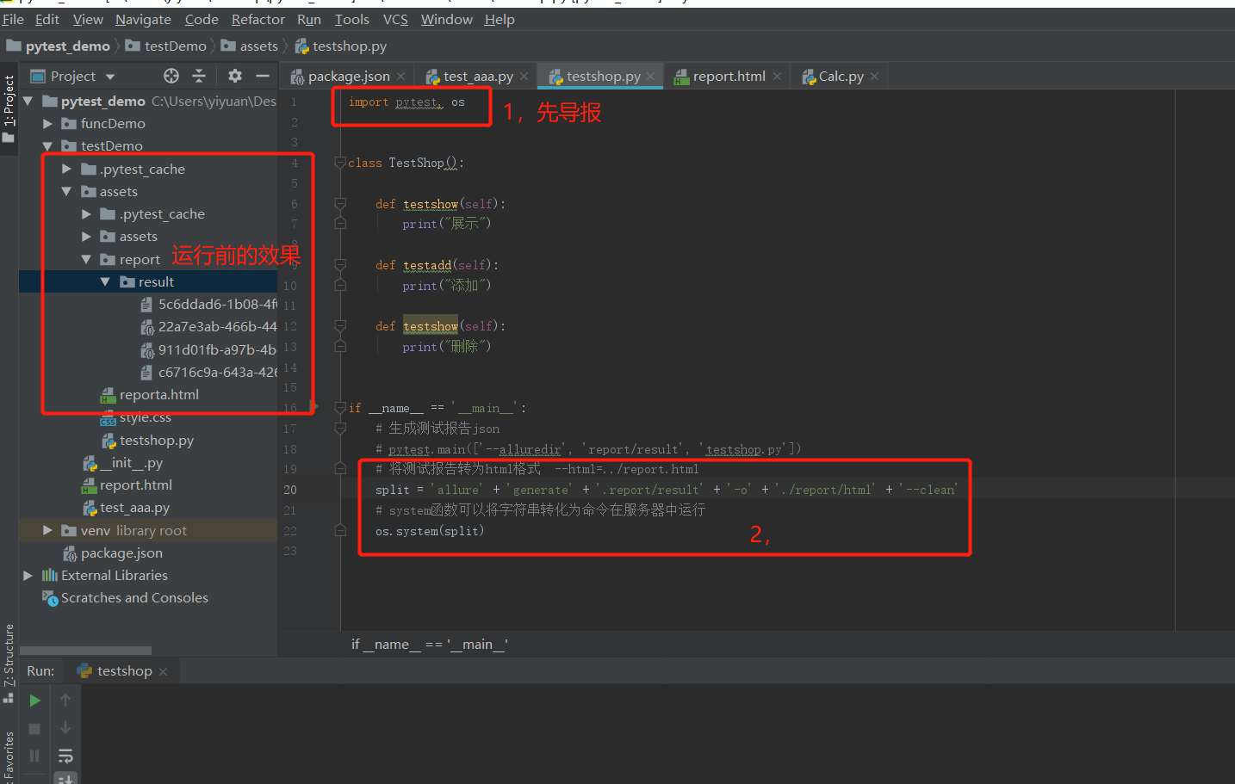Collapse the report folder

coord(86,259)
